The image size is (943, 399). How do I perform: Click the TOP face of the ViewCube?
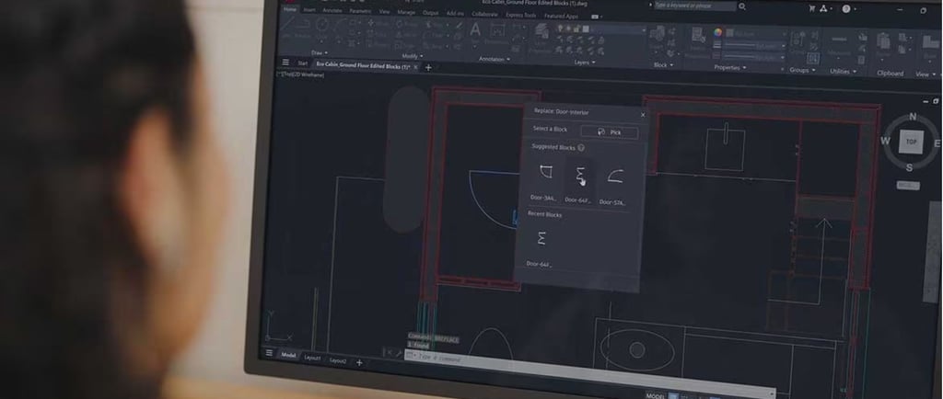[x=911, y=142]
